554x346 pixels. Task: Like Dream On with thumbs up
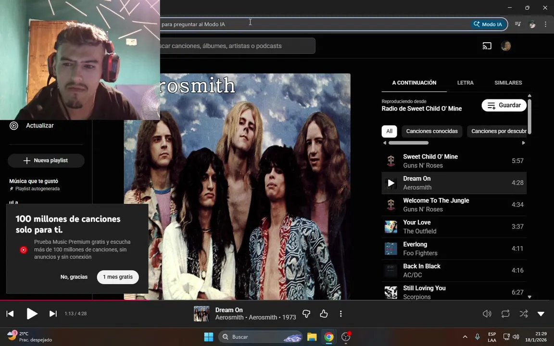(324, 313)
